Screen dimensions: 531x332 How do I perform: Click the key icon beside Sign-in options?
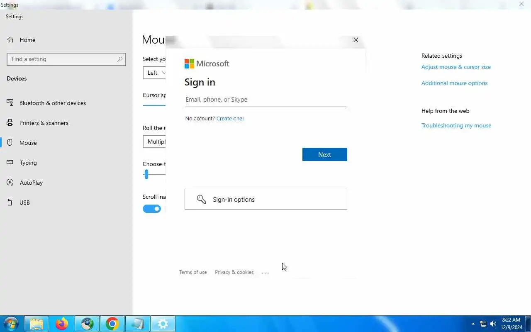point(201,199)
